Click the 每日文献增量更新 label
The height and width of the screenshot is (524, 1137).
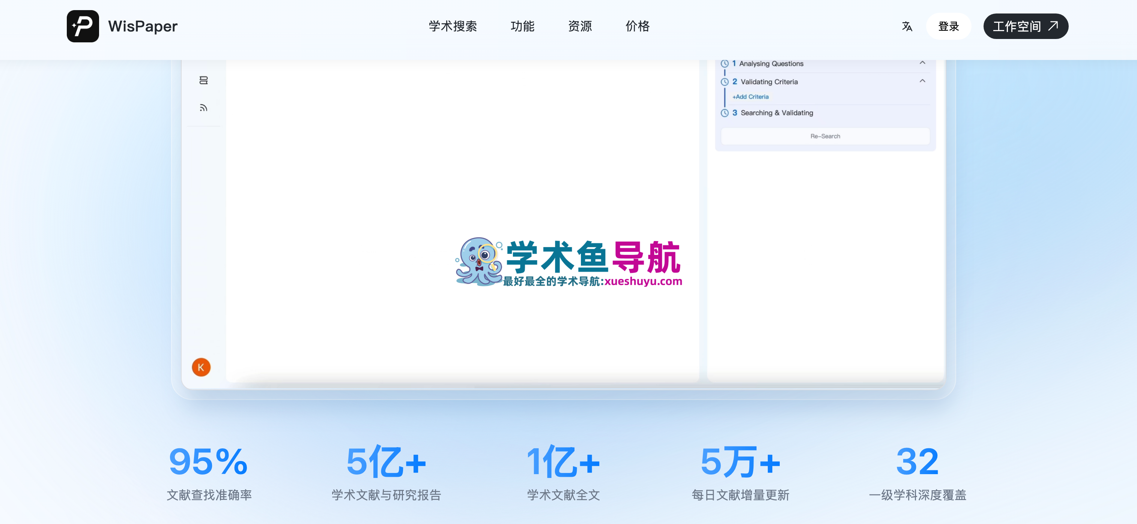tap(740, 495)
